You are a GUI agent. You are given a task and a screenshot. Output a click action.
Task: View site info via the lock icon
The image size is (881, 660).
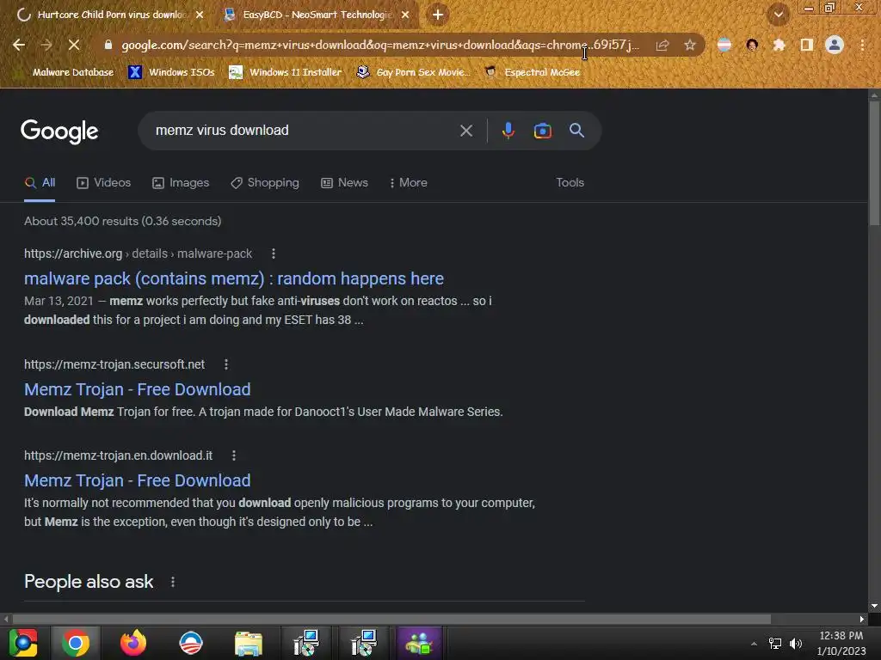coord(108,45)
